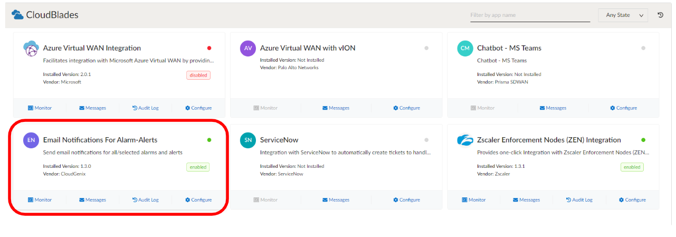
Task: Focus the Filter by app name field
Action: click(530, 15)
